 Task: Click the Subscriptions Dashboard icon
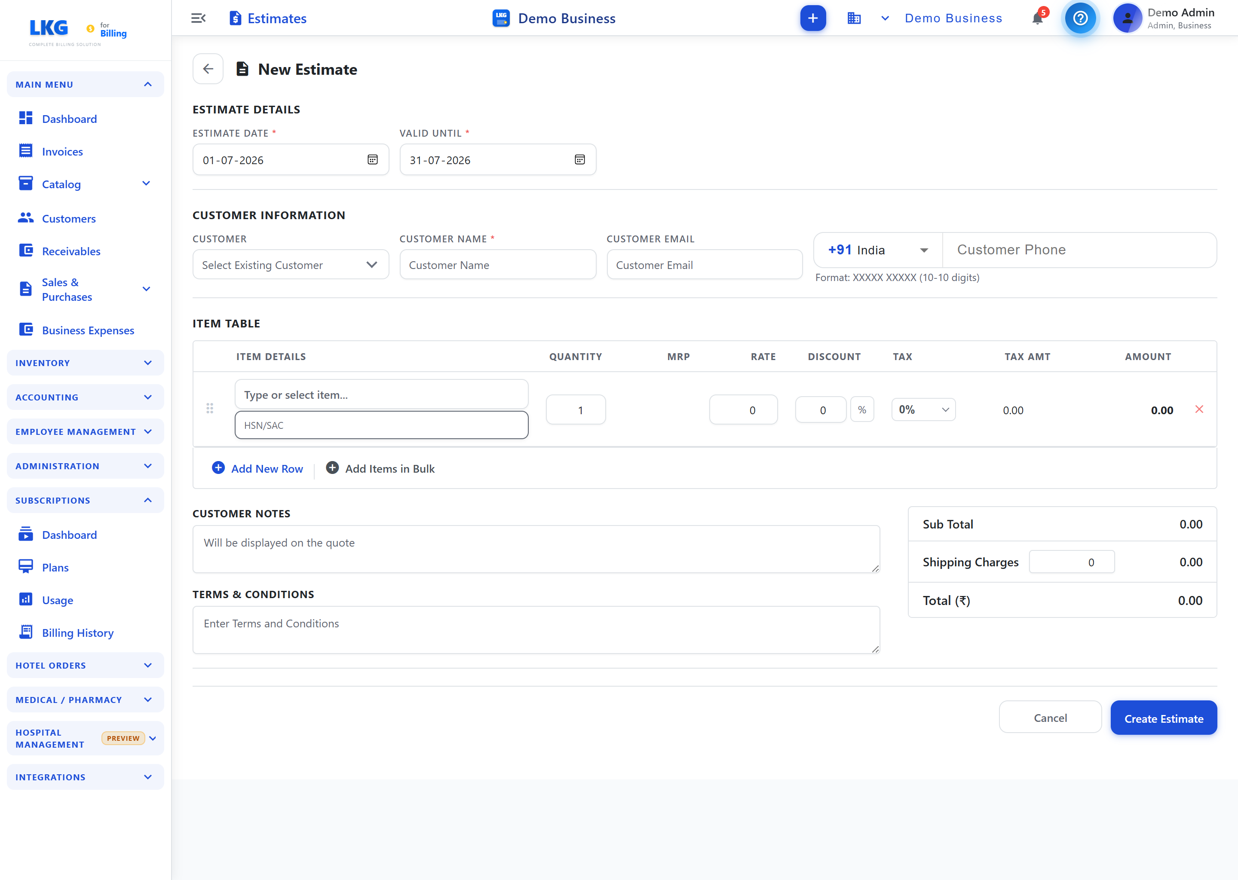[x=25, y=534]
